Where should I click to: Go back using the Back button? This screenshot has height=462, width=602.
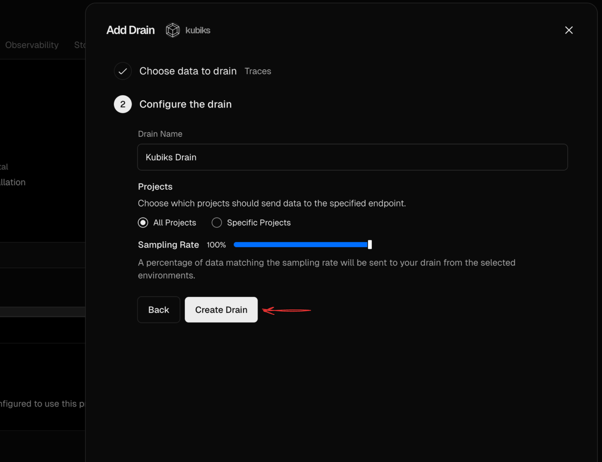click(159, 309)
